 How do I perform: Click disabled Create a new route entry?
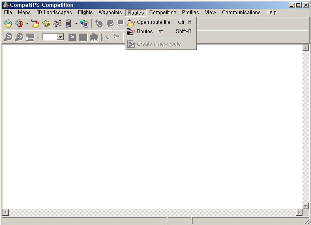161,44
